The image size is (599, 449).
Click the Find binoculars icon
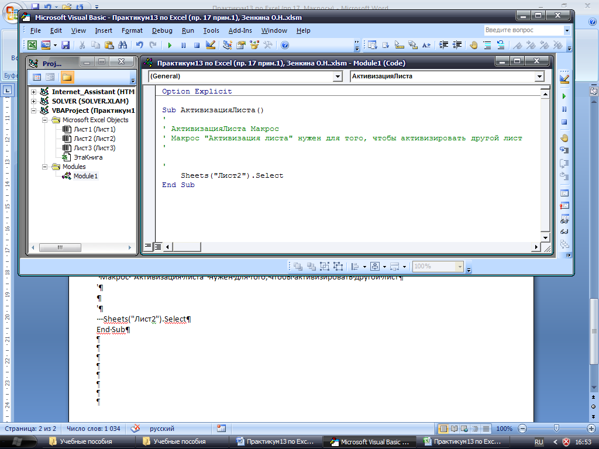pyautogui.click(x=123, y=45)
